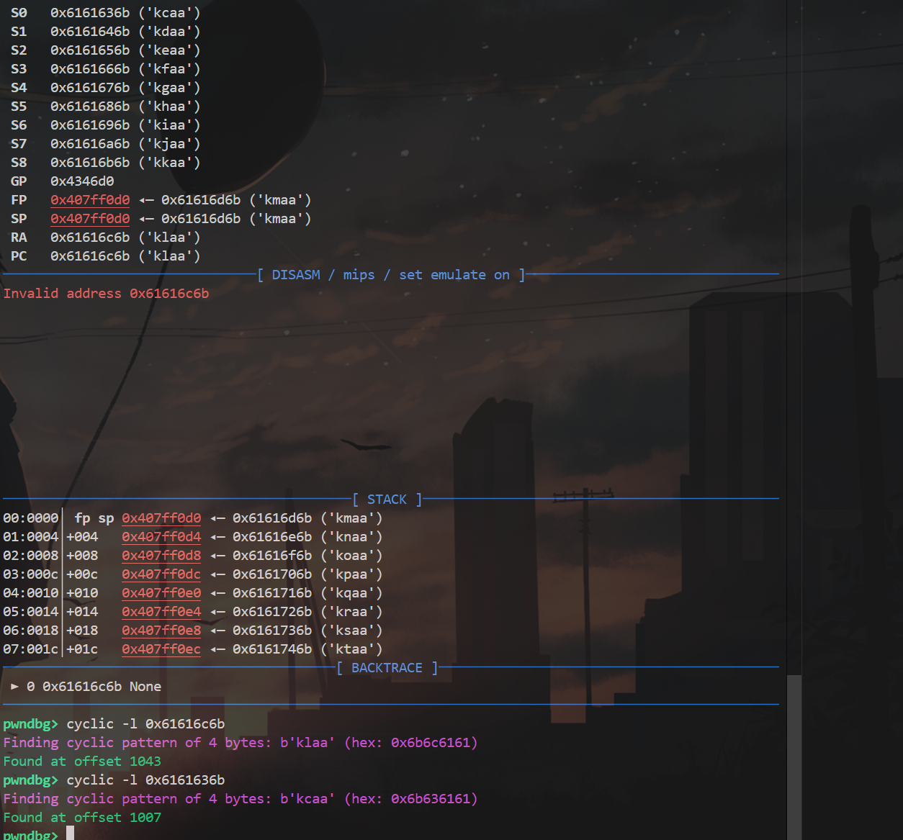
Task: Click underlined SP register address 0x407ff0d0
Action: tap(90, 219)
